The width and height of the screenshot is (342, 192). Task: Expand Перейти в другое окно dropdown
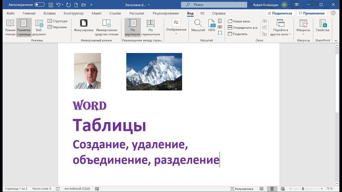click(x=281, y=27)
